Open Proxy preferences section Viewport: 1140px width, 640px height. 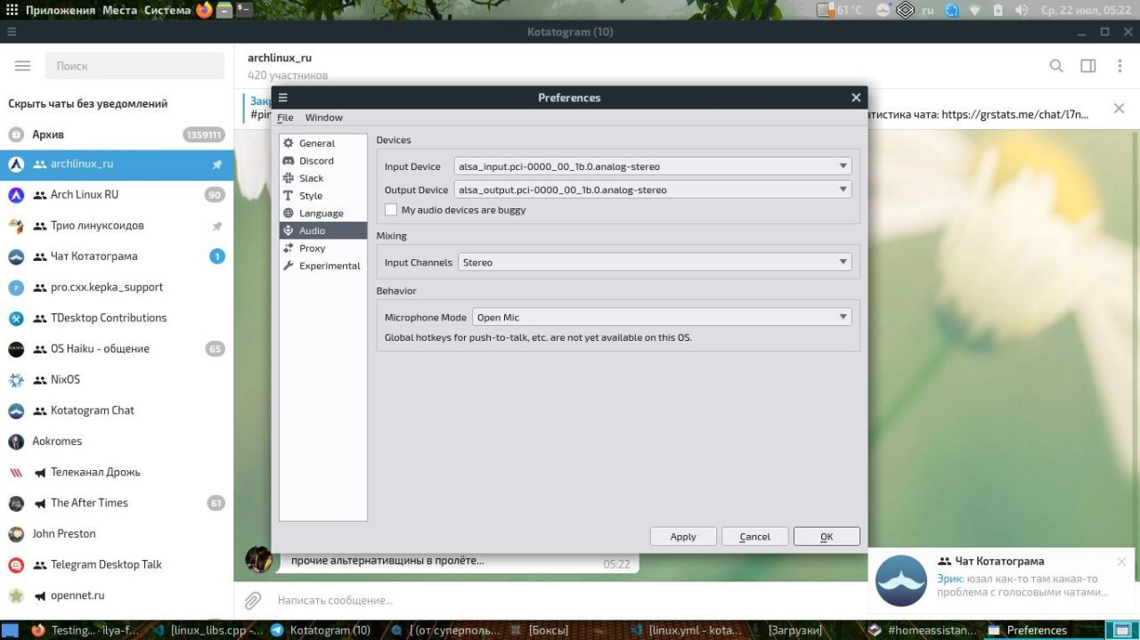click(322, 248)
